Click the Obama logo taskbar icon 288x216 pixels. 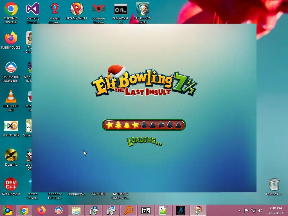point(59,210)
